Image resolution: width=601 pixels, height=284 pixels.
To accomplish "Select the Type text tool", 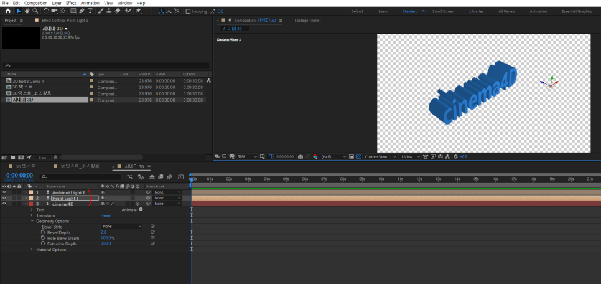I will click(x=90, y=11).
